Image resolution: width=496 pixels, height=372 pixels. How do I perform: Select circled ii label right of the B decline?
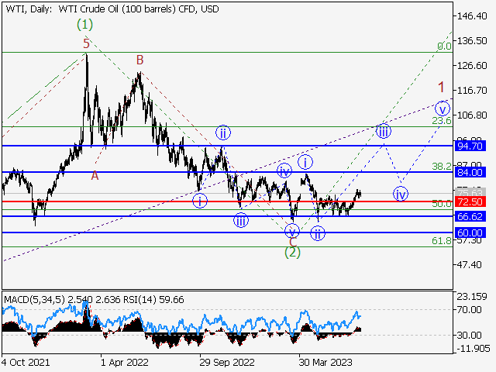click(x=223, y=133)
